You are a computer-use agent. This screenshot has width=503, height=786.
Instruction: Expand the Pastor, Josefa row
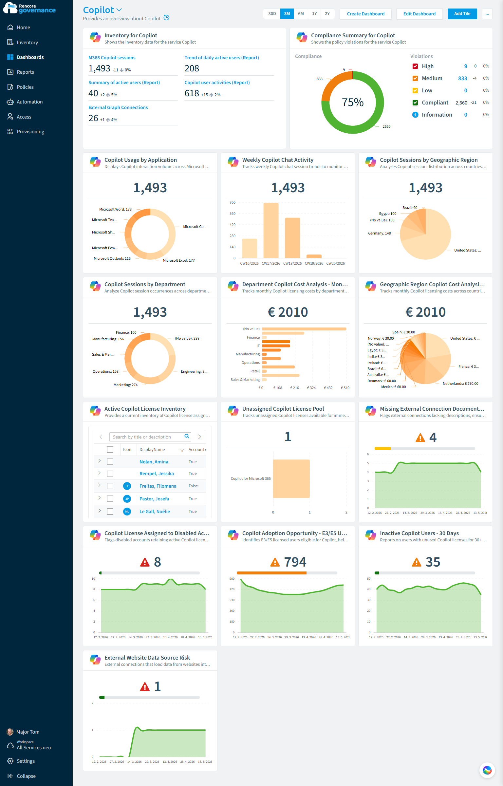click(100, 498)
